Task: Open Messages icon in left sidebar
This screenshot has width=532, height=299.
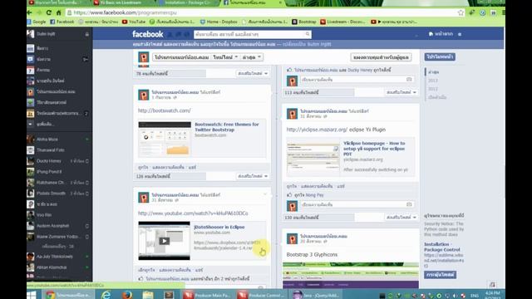Action: click(31, 59)
